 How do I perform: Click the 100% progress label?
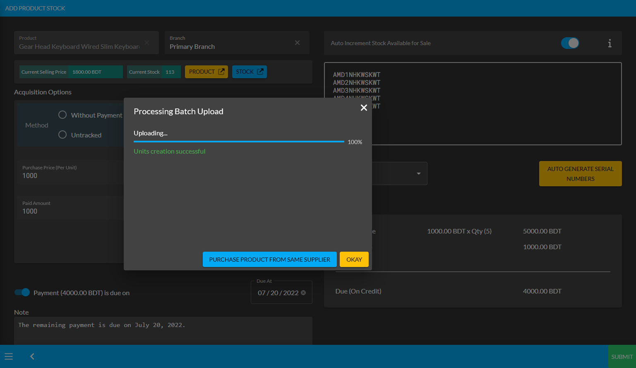[355, 142]
